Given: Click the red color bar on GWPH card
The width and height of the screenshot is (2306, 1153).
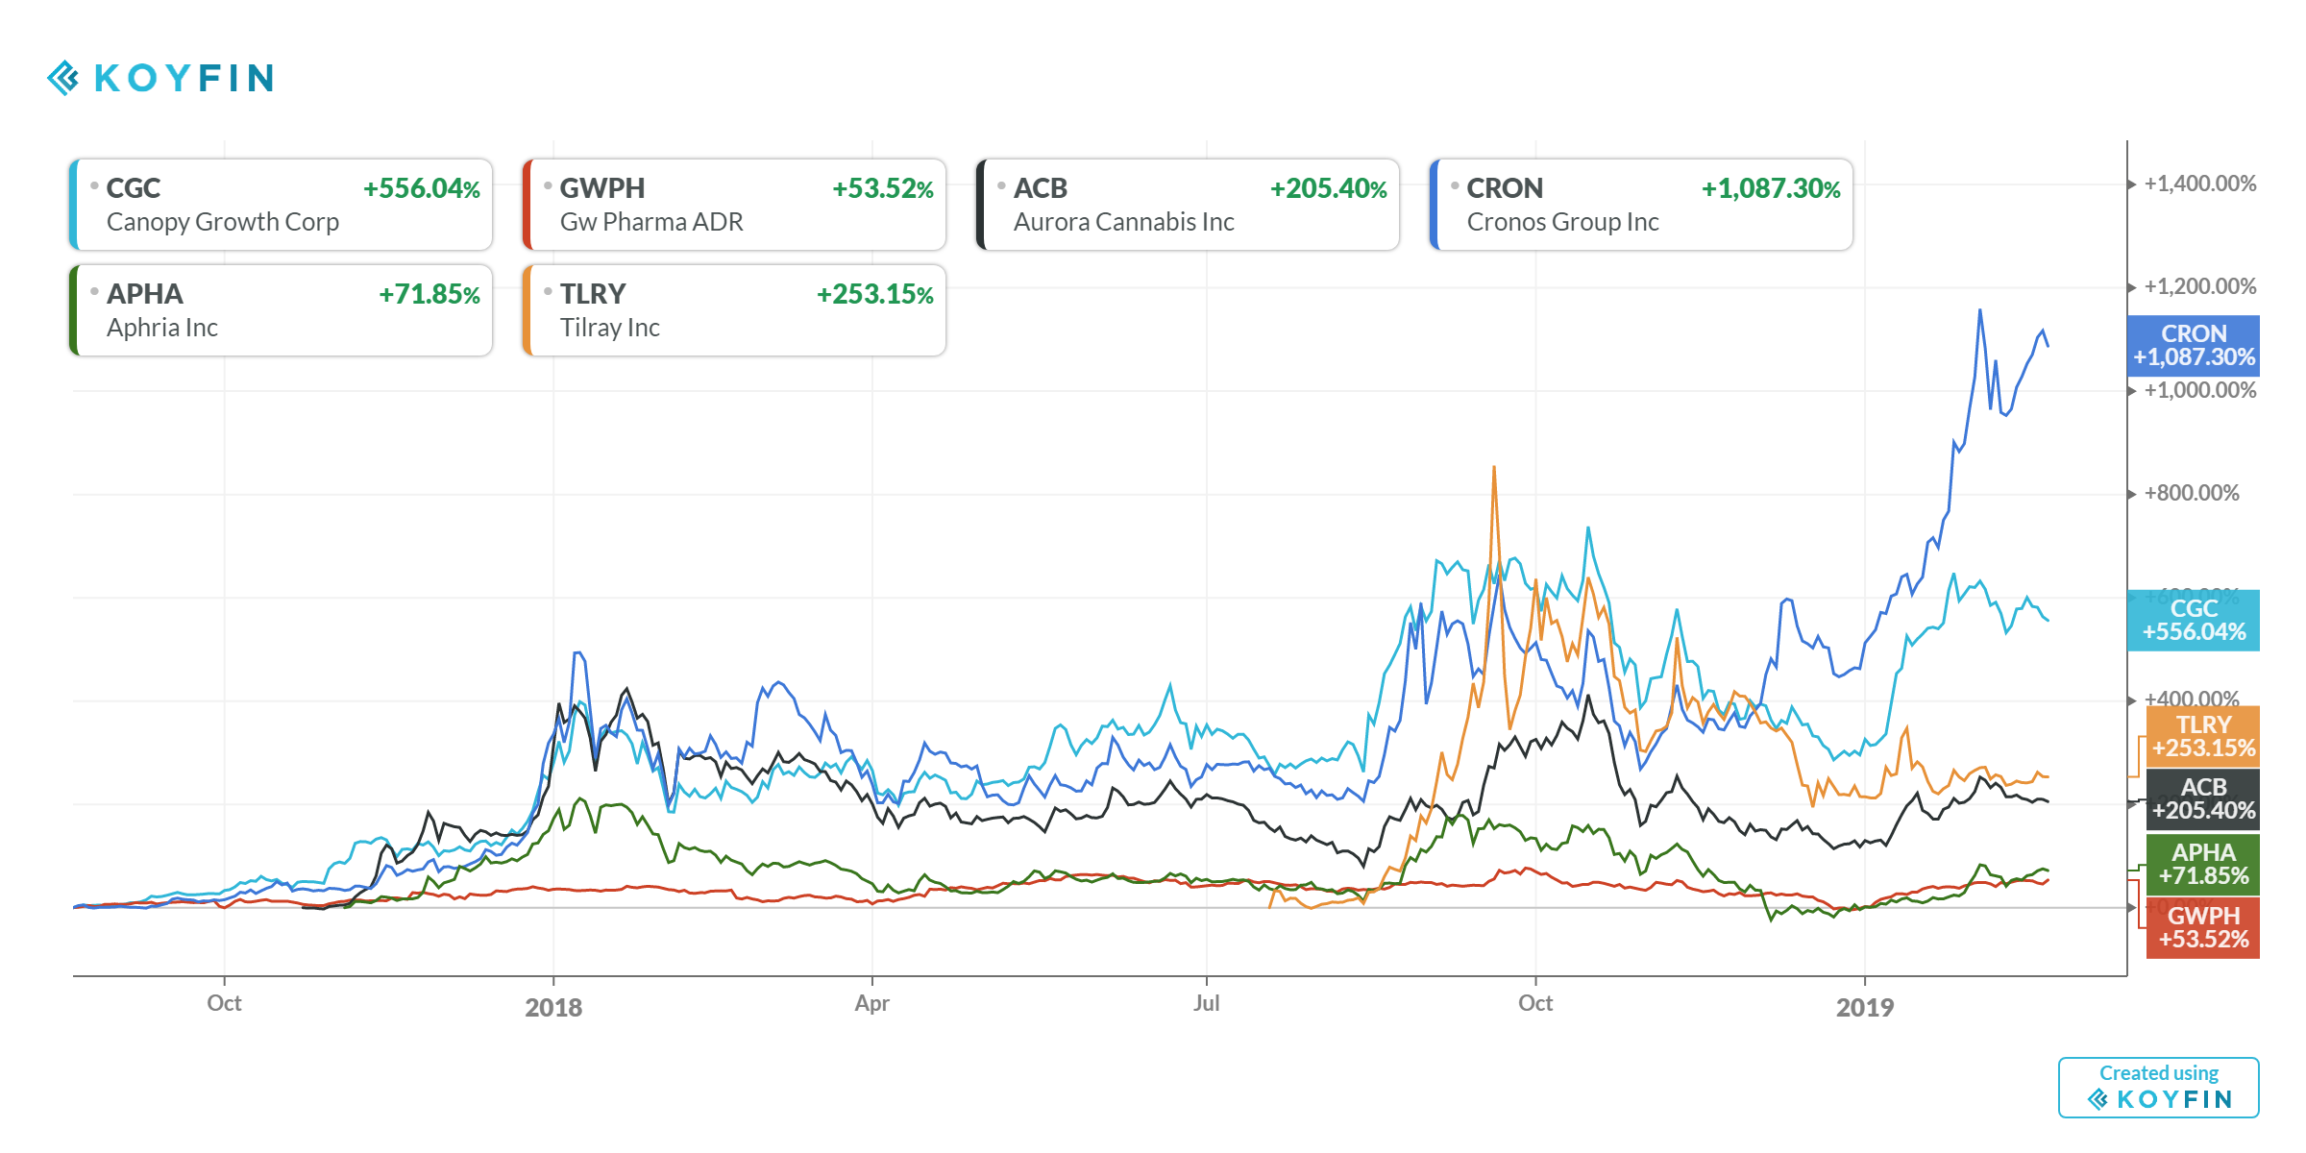Looking at the screenshot, I should click(527, 205).
